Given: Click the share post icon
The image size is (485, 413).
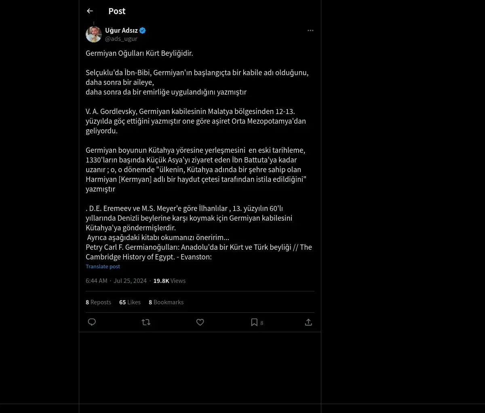Looking at the screenshot, I should [x=308, y=322].
